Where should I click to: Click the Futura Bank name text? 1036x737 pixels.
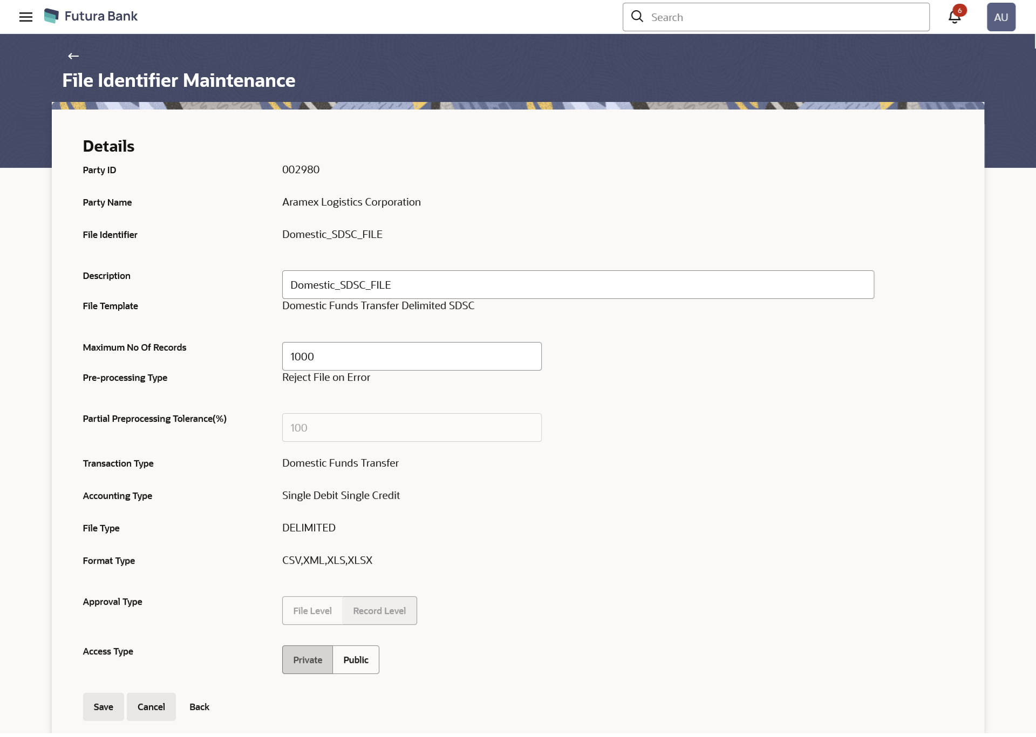click(x=101, y=16)
